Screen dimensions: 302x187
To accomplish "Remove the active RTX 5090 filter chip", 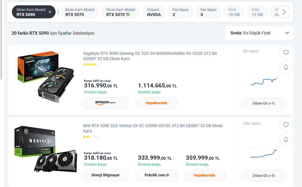I will click(x=50, y=12).
